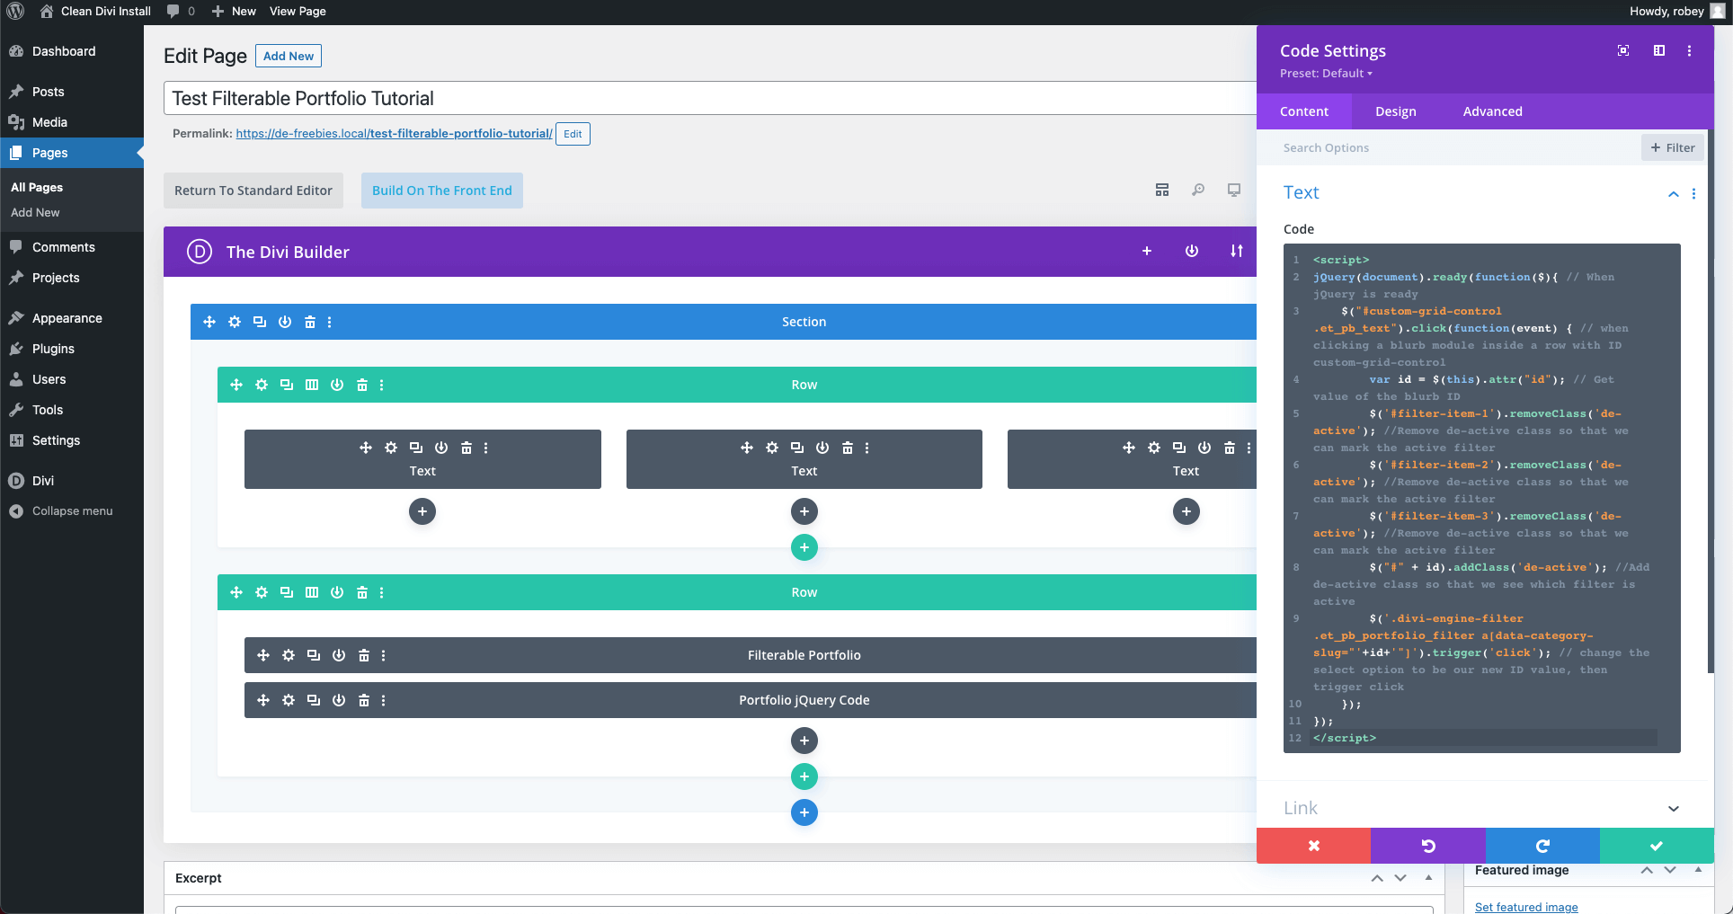Viewport: 1733px width, 914px height.
Task: Collapse the Excerpt box triangle
Action: [x=1428, y=877]
